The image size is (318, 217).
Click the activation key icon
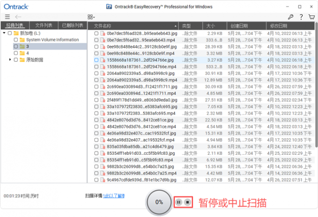pyautogui.click(x=290, y=17)
